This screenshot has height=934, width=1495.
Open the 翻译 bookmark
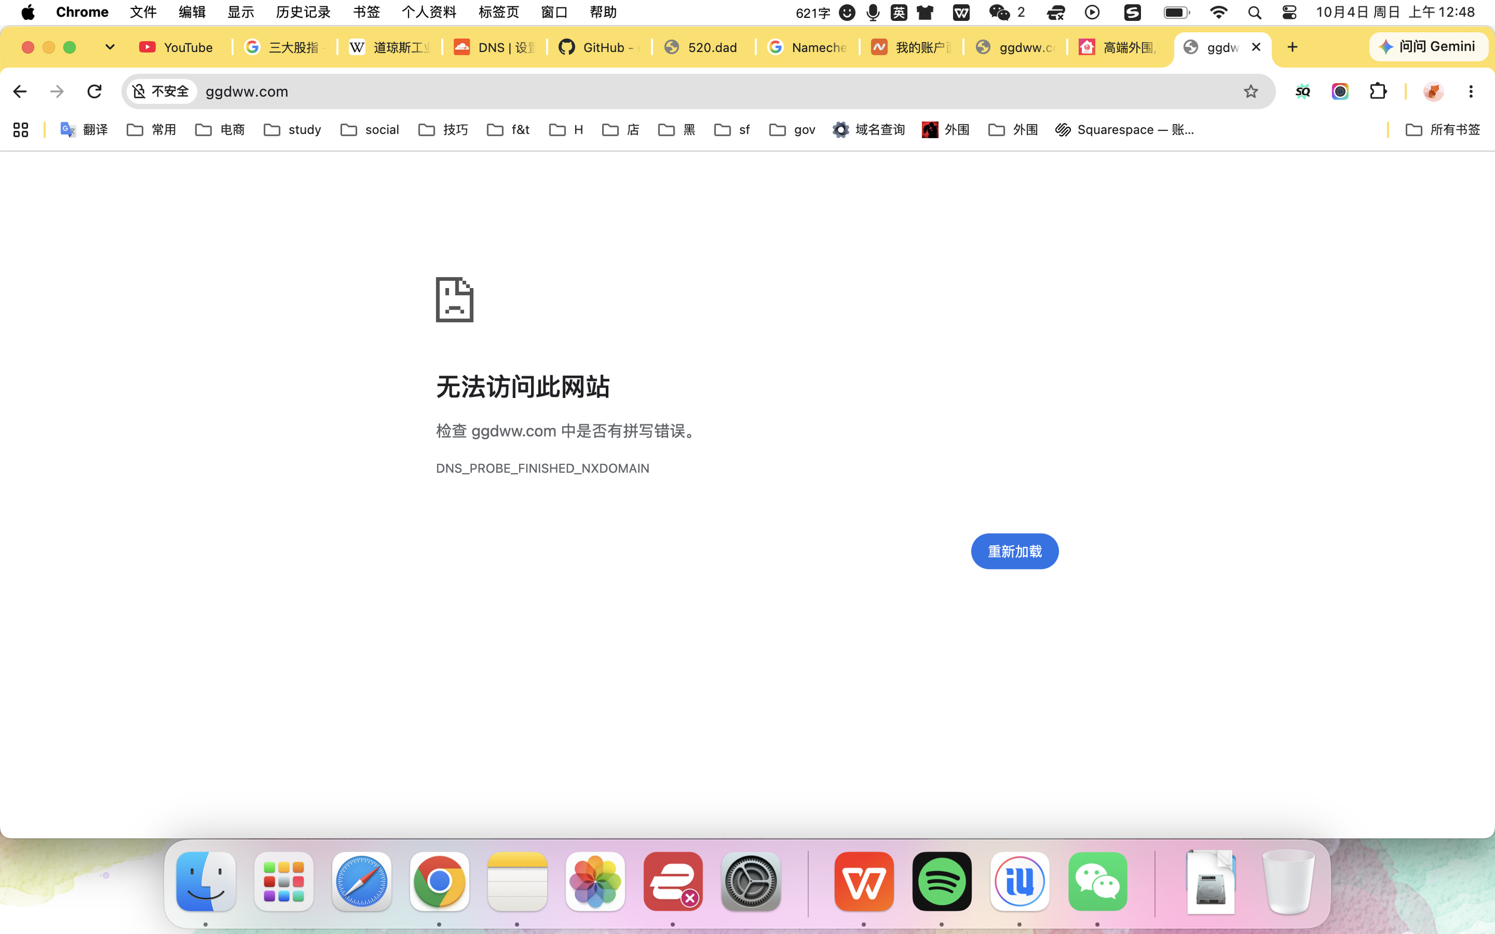(84, 130)
